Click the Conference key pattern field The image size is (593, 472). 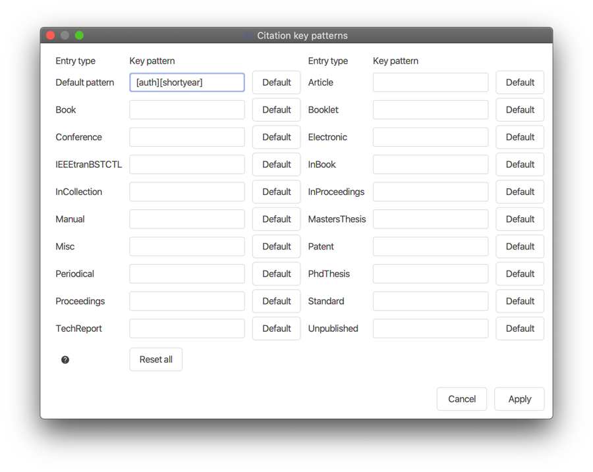(186, 137)
